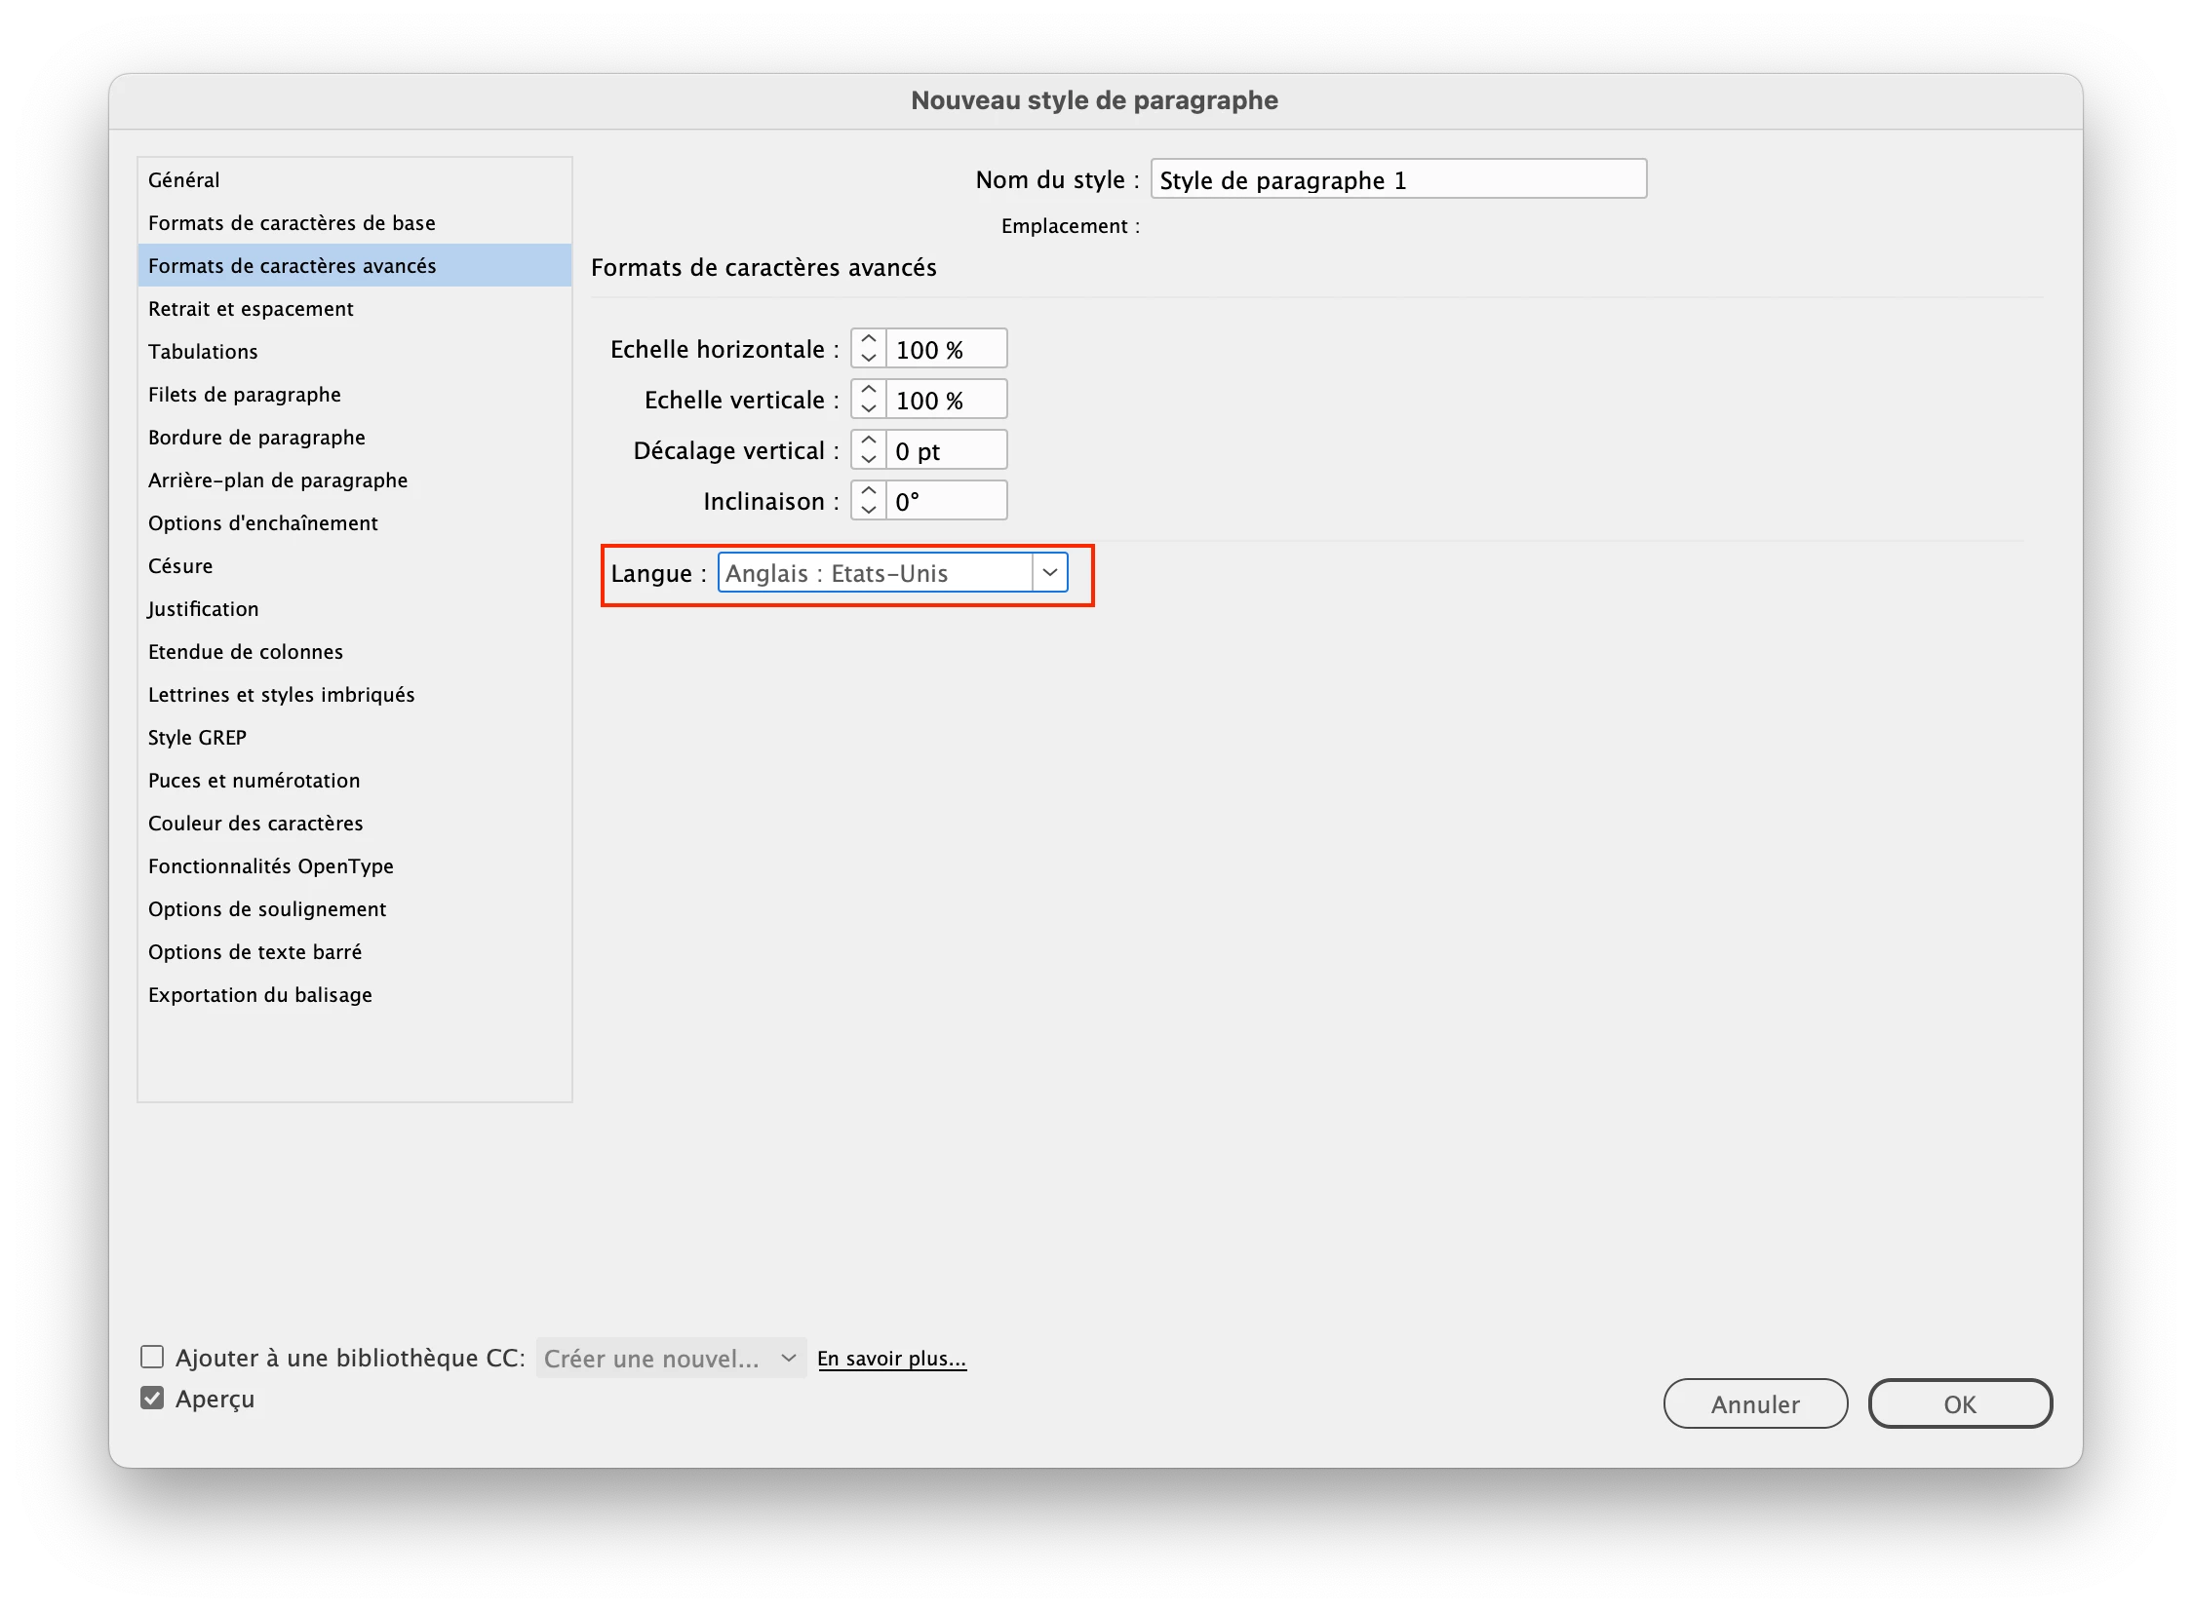The height and width of the screenshot is (1612, 2192).
Task: Select the Général category
Action: point(184,179)
